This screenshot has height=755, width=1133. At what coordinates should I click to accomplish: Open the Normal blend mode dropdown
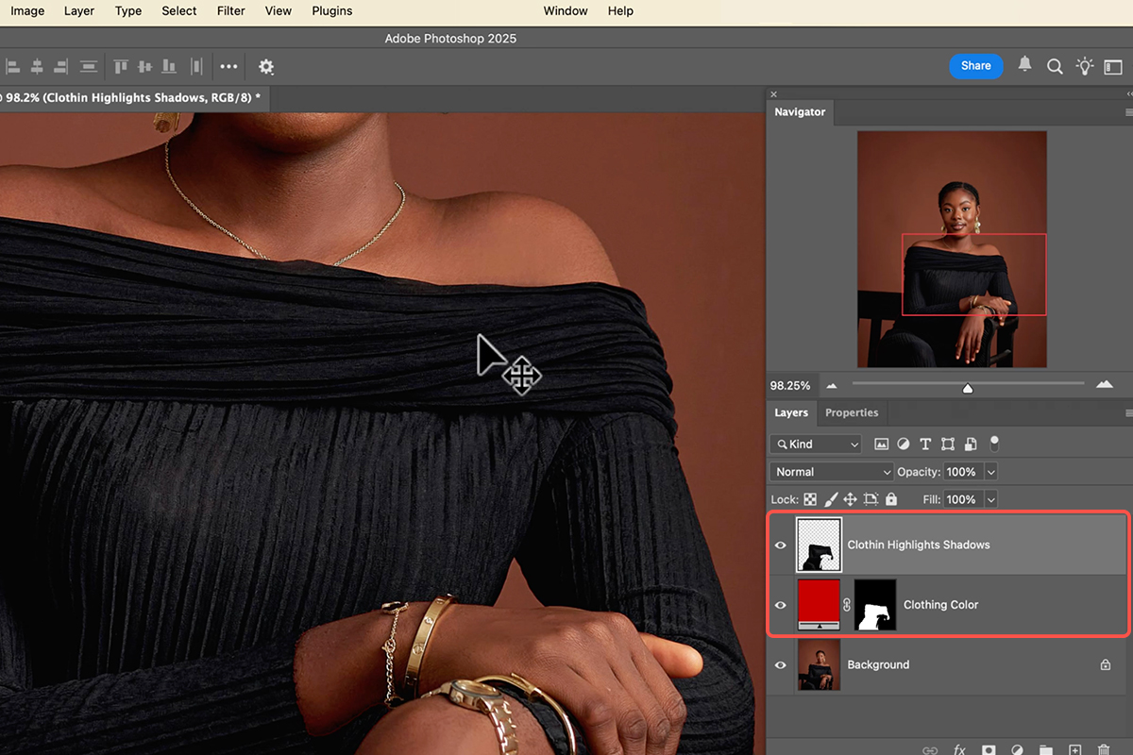(x=832, y=472)
